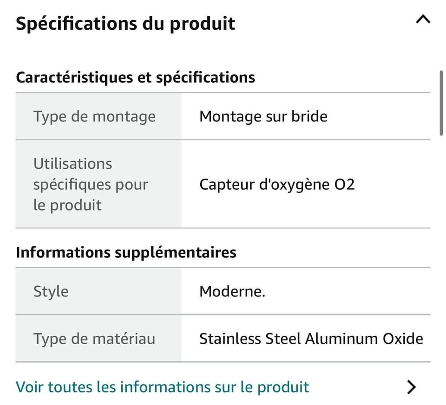Click the Montage sur bride value
Image resolution: width=446 pixels, height=405 pixels.
[263, 116]
